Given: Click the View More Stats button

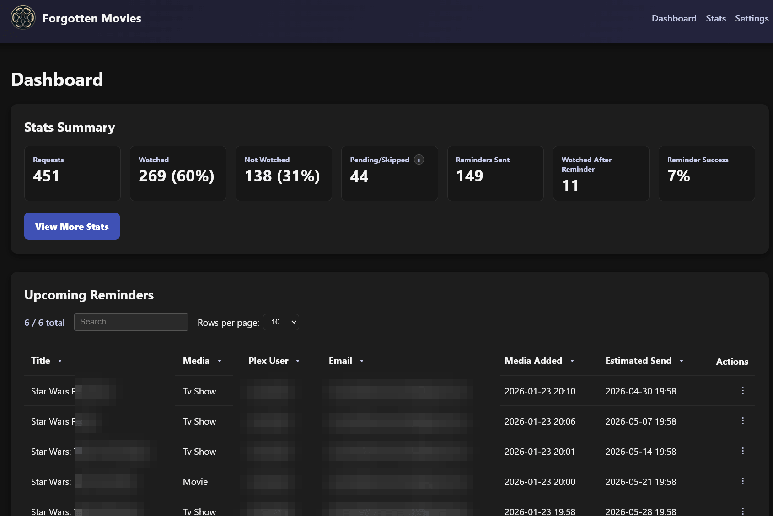Looking at the screenshot, I should (x=72, y=226).
